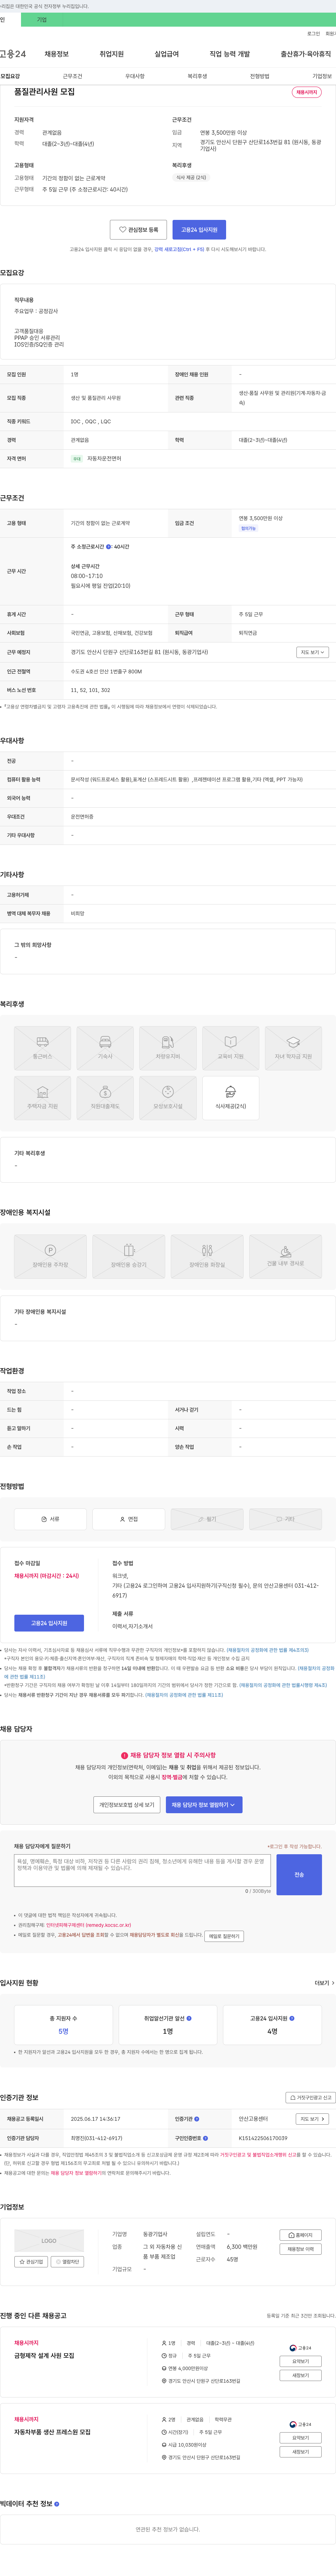Jump to the 전형방법 section tab

coord(259,76)
